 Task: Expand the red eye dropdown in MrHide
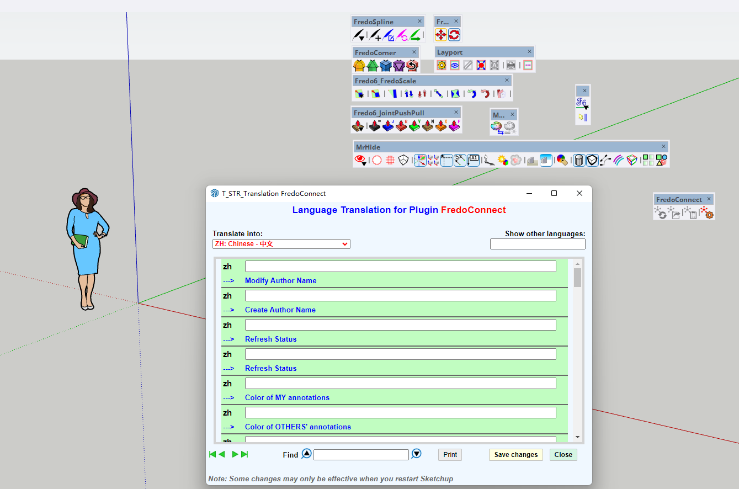(360, 161)
